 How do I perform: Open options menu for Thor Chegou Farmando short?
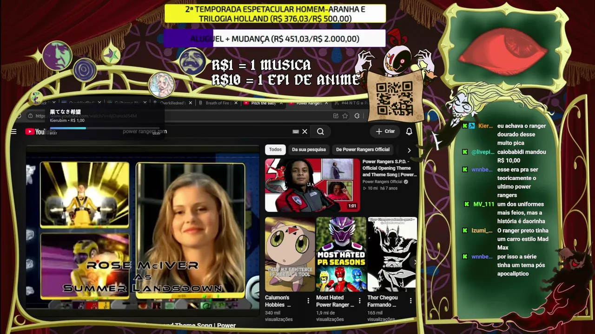(x=410, y=301)
